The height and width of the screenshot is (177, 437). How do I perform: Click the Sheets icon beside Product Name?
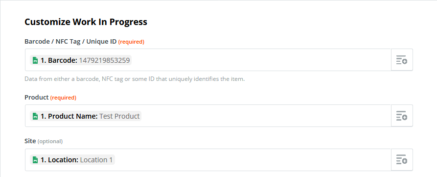point(35,116)
